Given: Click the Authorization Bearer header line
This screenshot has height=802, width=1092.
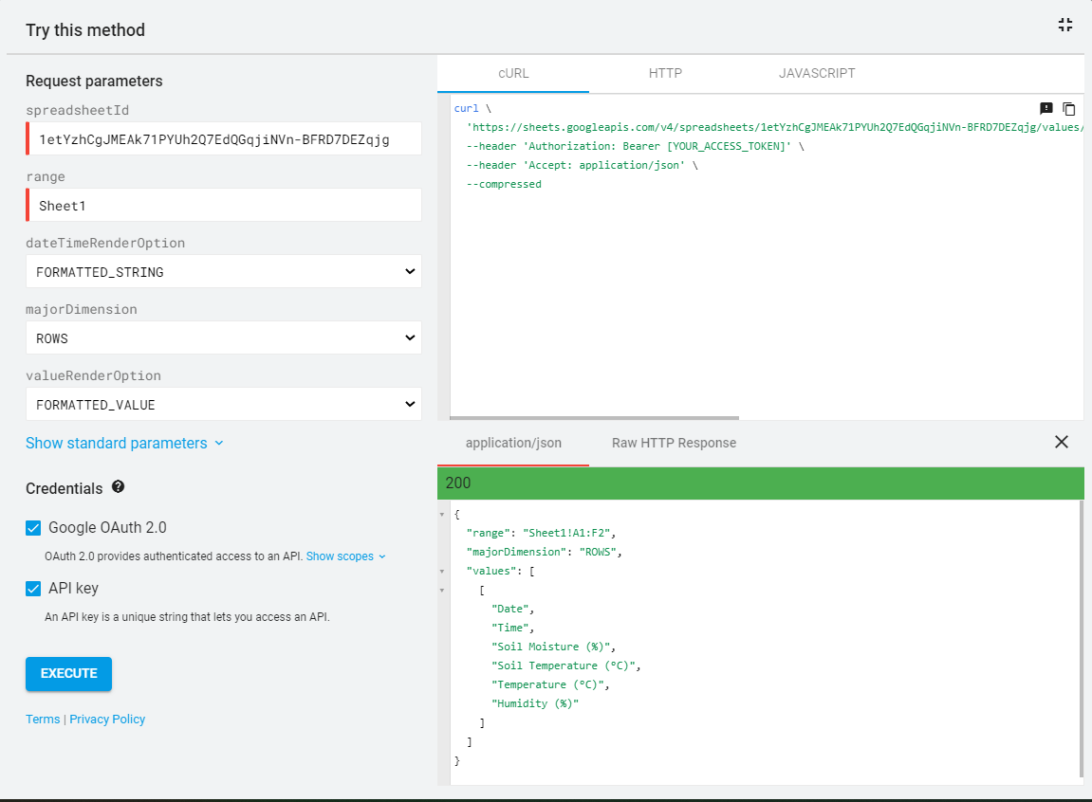Looking at the screenshot, I should tap(635, 146).
